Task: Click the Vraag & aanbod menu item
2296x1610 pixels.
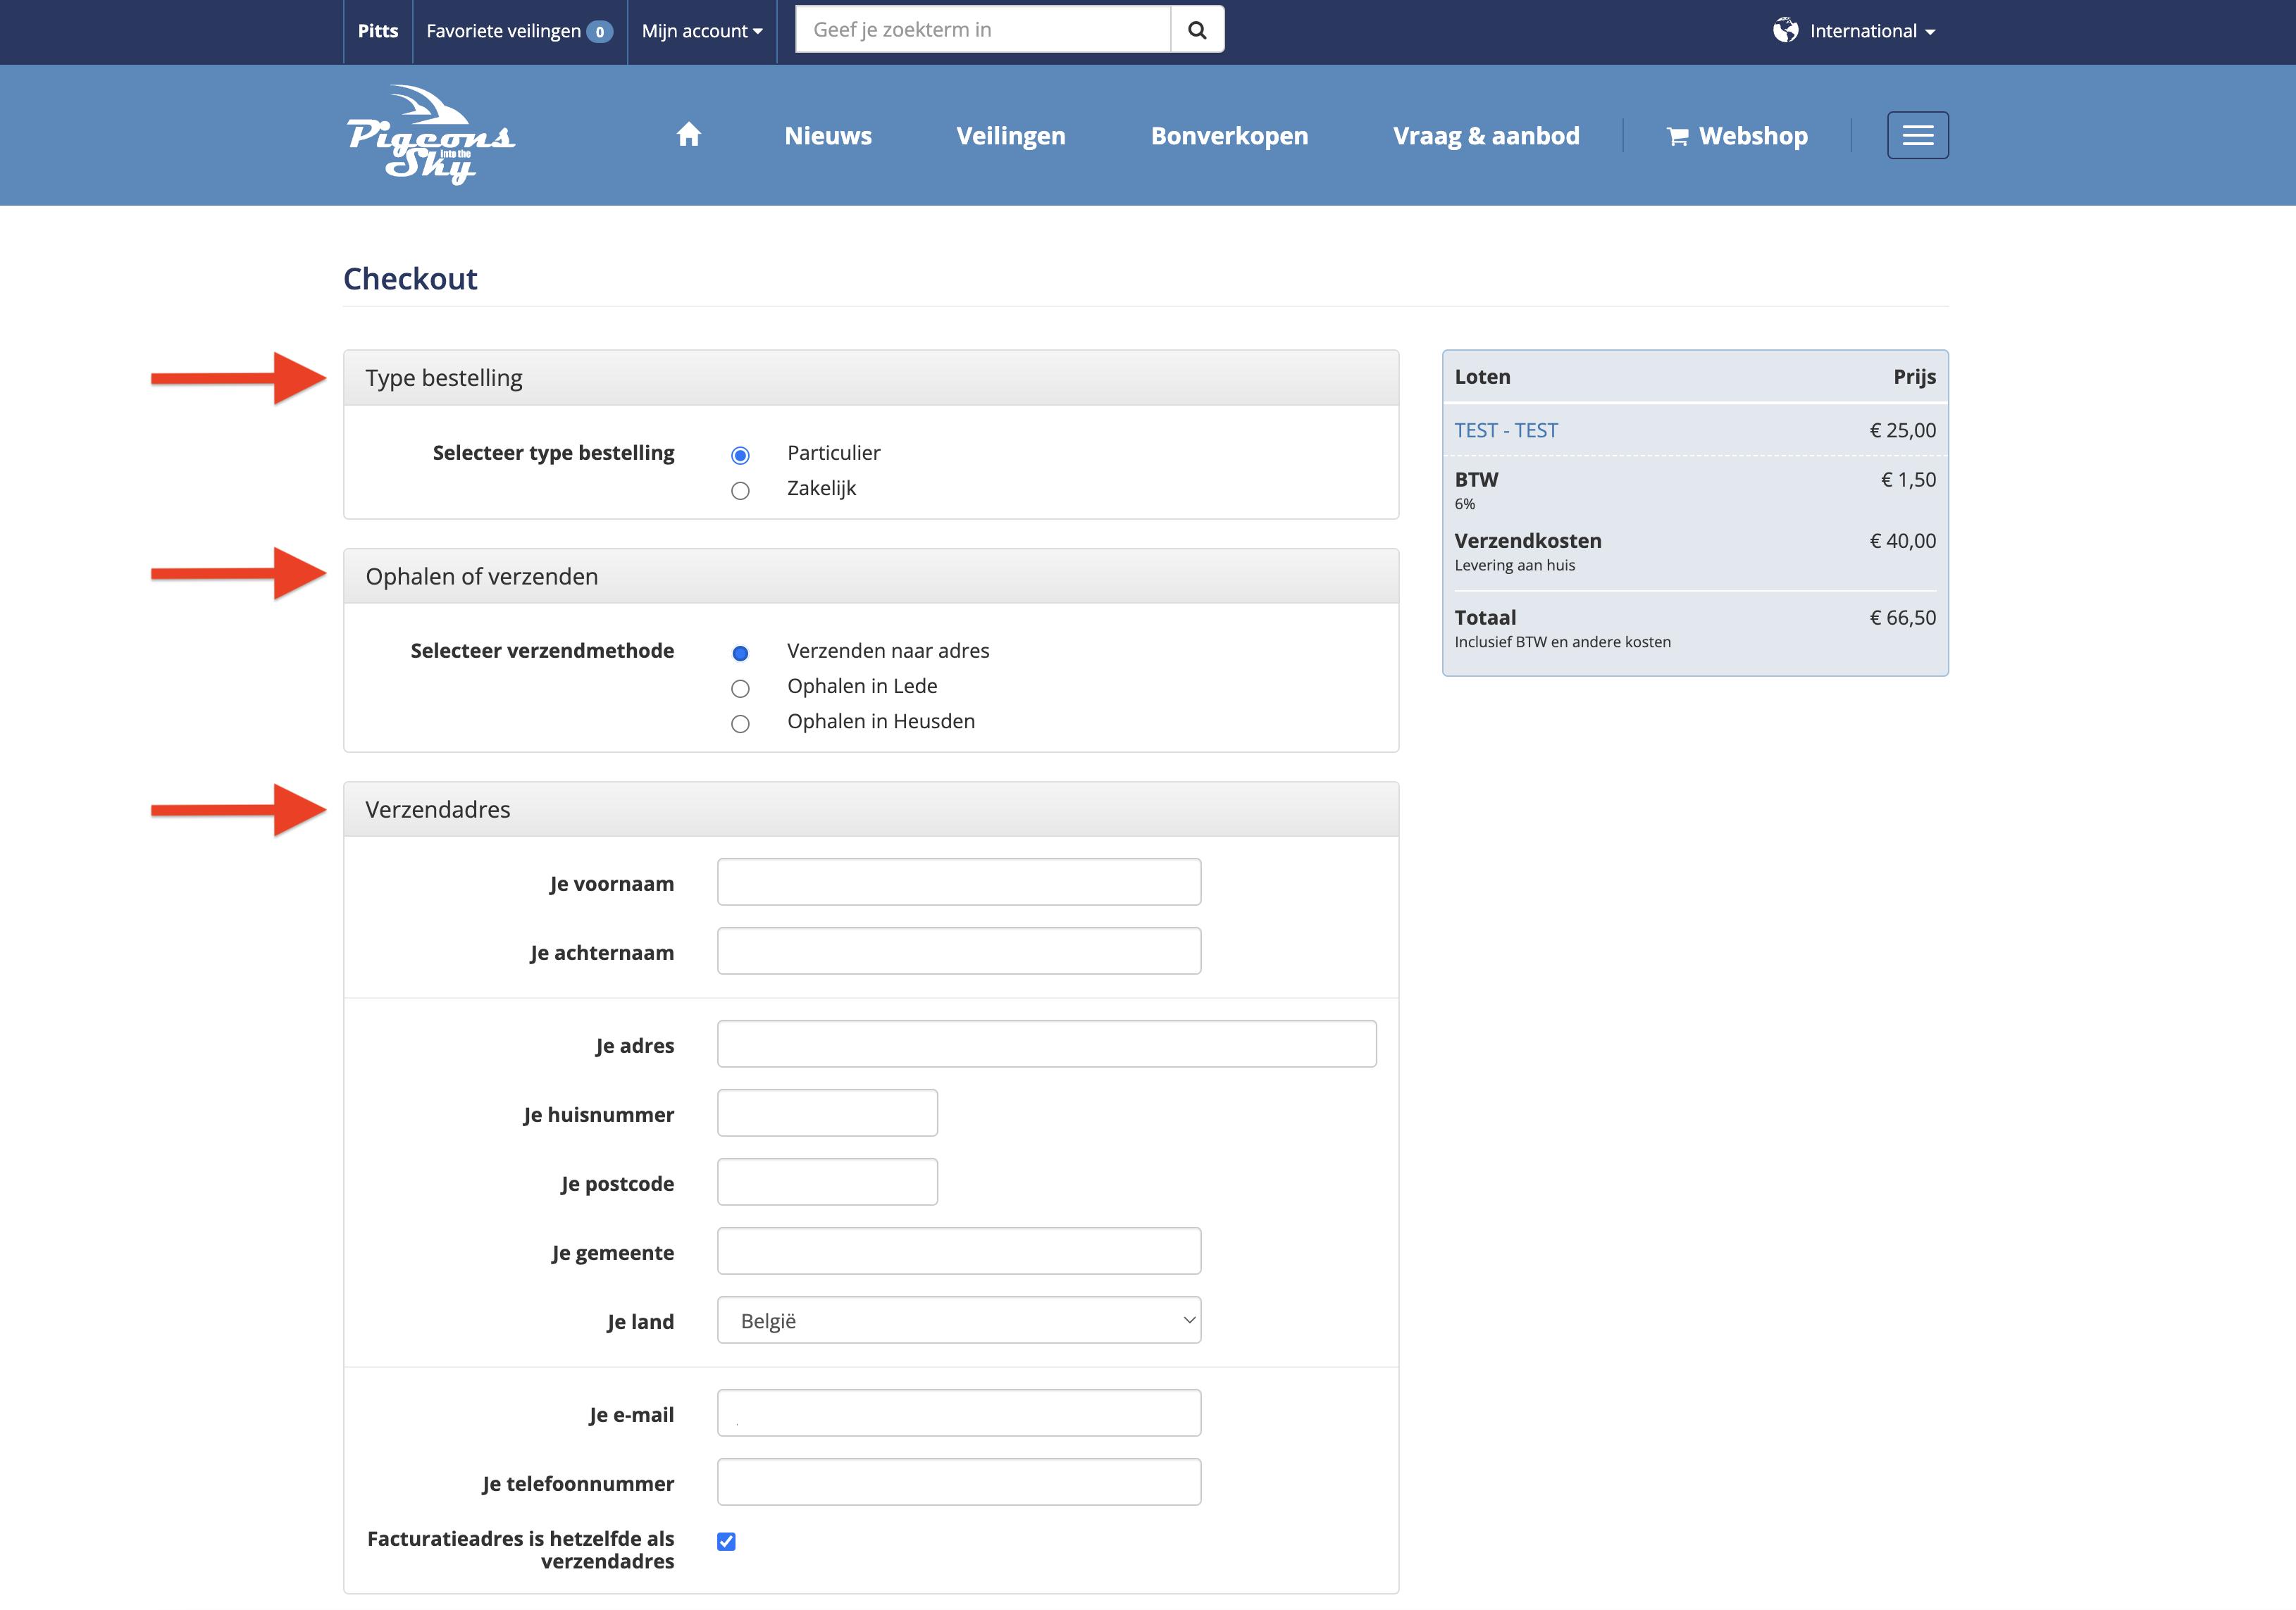Action: (x=1486, y=135)
